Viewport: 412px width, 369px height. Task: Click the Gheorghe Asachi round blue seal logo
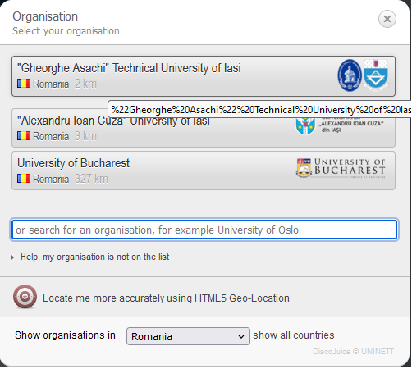350,75
